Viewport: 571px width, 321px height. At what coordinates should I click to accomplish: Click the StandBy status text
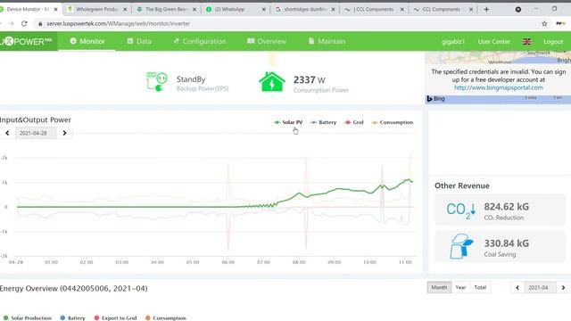[x=191, y=79]
